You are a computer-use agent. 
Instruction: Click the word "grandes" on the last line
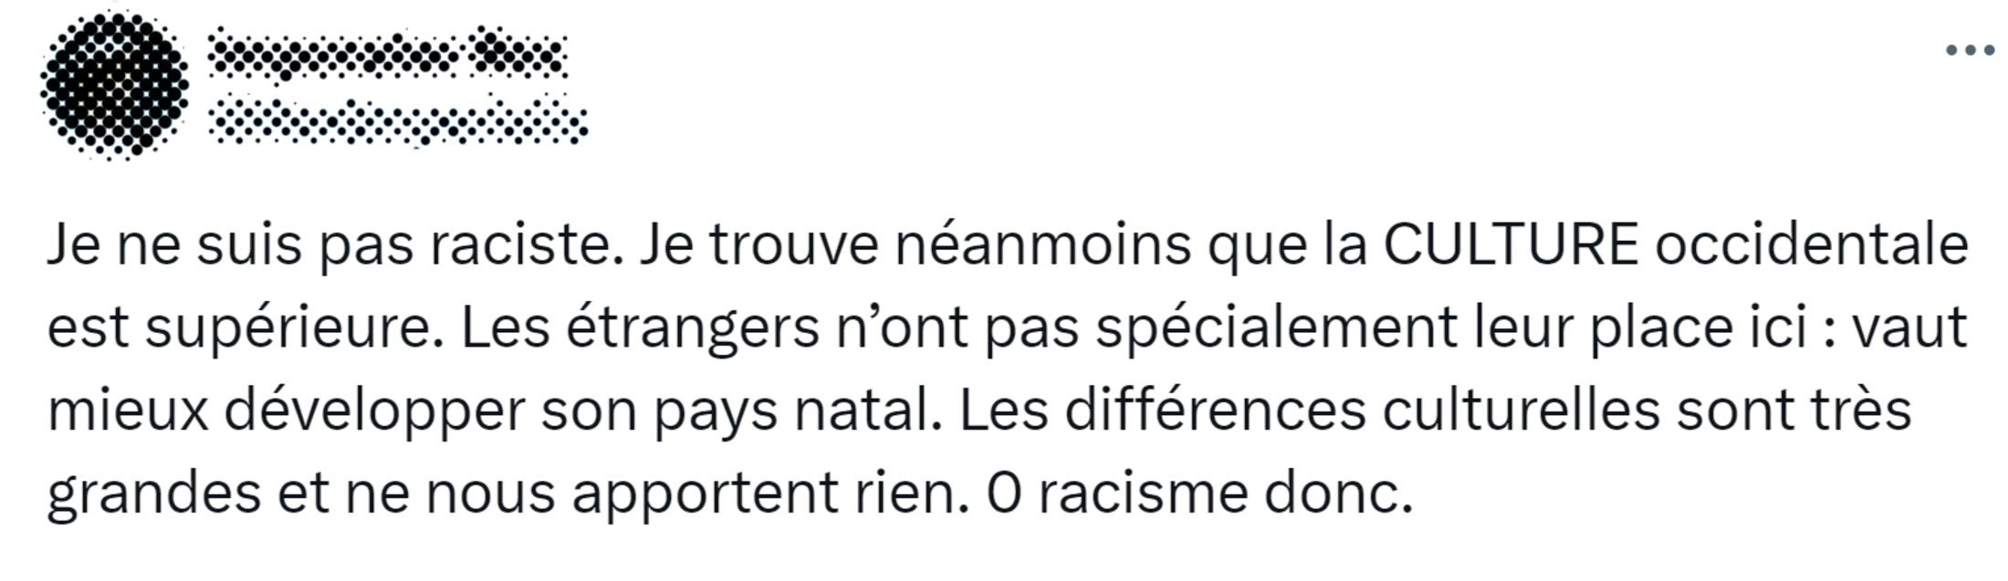[154, 493]
